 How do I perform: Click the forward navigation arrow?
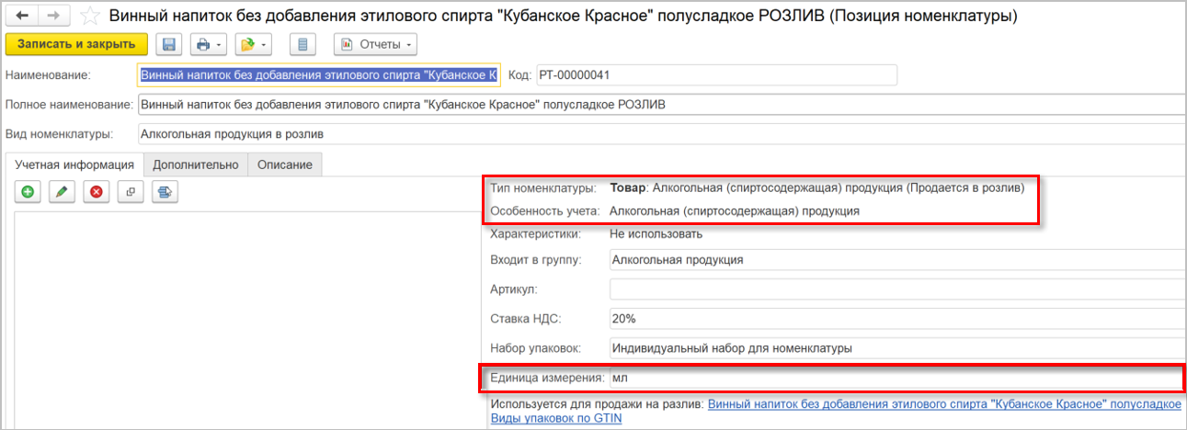tap(53, 17)
